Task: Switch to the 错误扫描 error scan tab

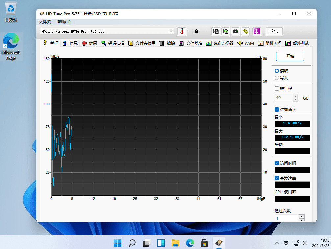Action: point(112,43)
